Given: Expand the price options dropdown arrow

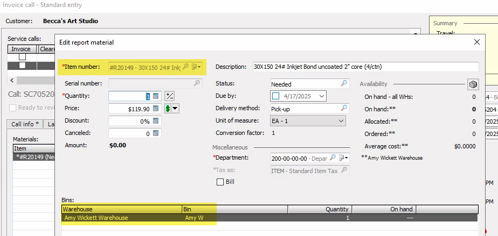Looking at the screenshot, I should point(175,109).
